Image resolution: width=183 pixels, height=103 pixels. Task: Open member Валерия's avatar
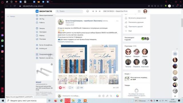pos(136,52)
